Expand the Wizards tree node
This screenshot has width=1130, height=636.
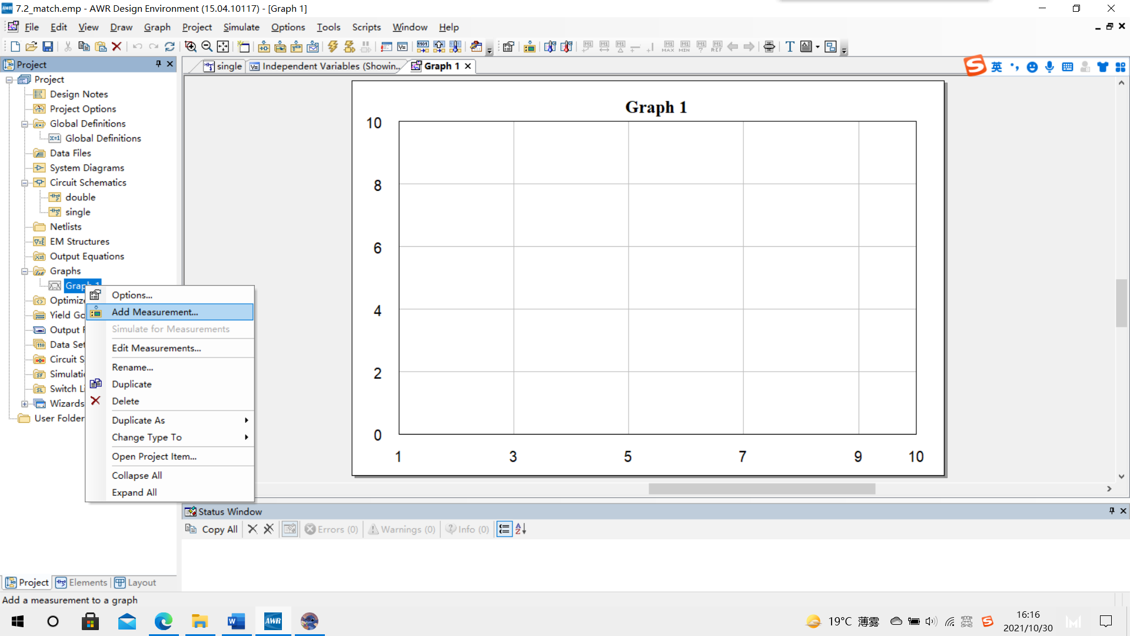(25, 404)
